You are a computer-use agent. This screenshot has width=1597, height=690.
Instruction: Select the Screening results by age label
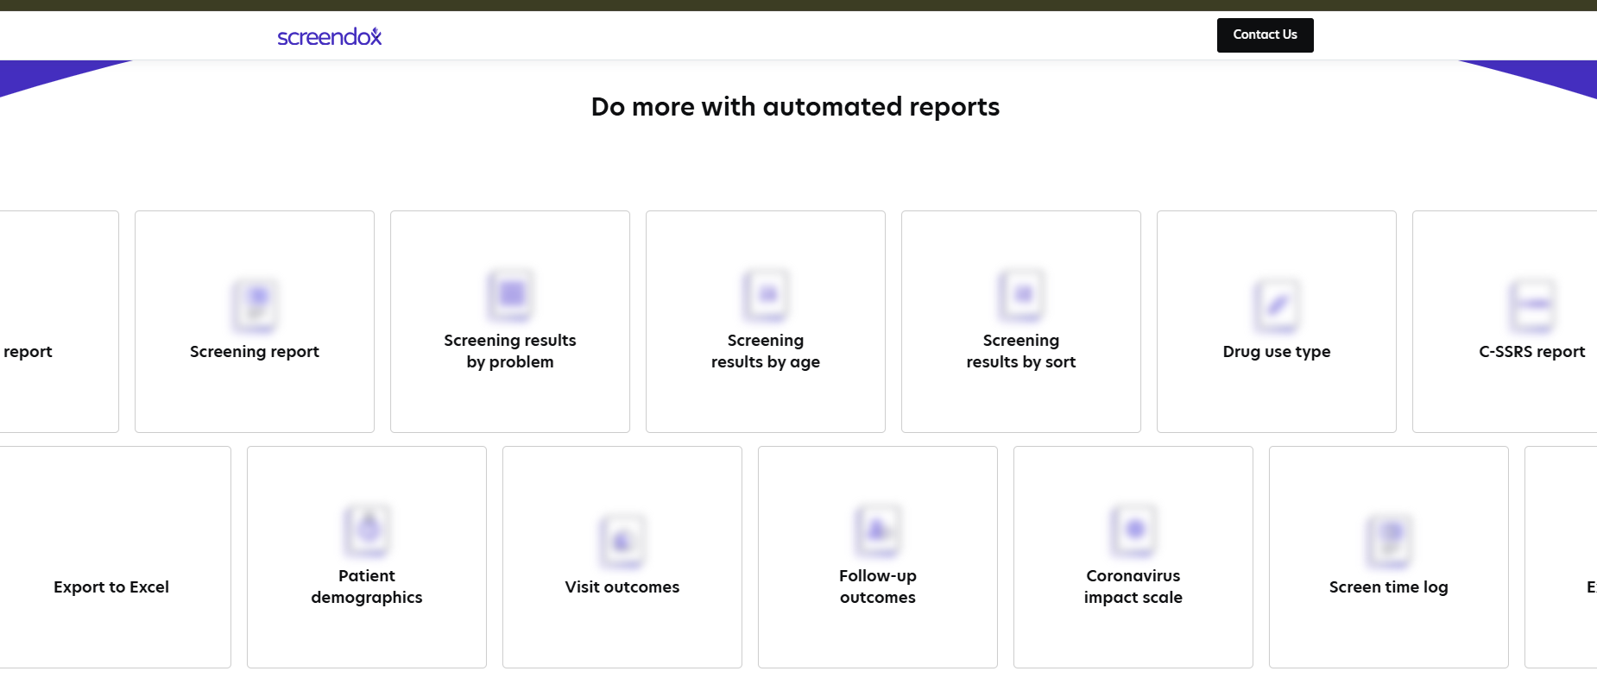coord(766,351)
